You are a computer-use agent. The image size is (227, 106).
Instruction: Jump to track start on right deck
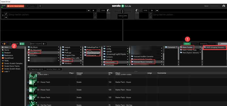(157, 11)
